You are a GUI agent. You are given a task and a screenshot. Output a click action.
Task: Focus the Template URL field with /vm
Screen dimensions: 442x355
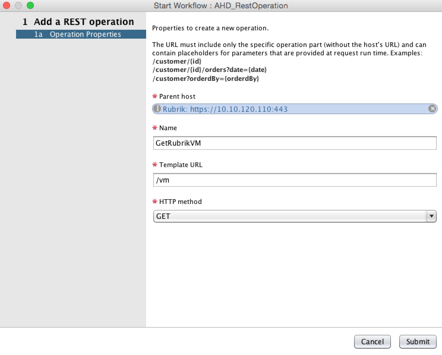tap(295, 180)
